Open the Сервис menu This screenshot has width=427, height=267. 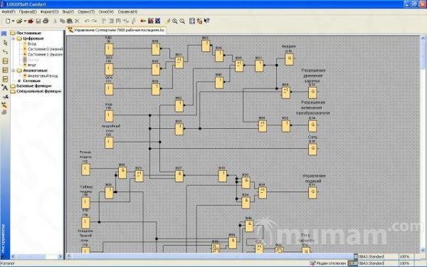pyautogui.click(x=86, y=12)
